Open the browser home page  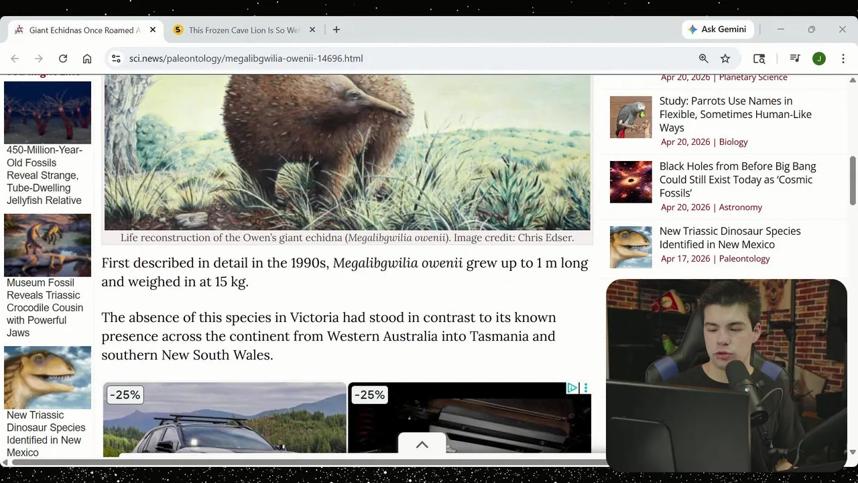87,58
